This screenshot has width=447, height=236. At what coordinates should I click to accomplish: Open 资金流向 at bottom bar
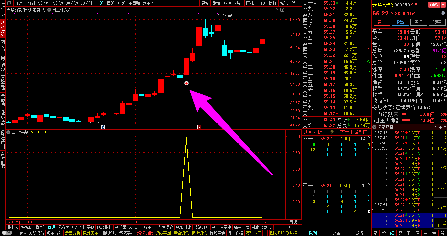click(54, 233)
